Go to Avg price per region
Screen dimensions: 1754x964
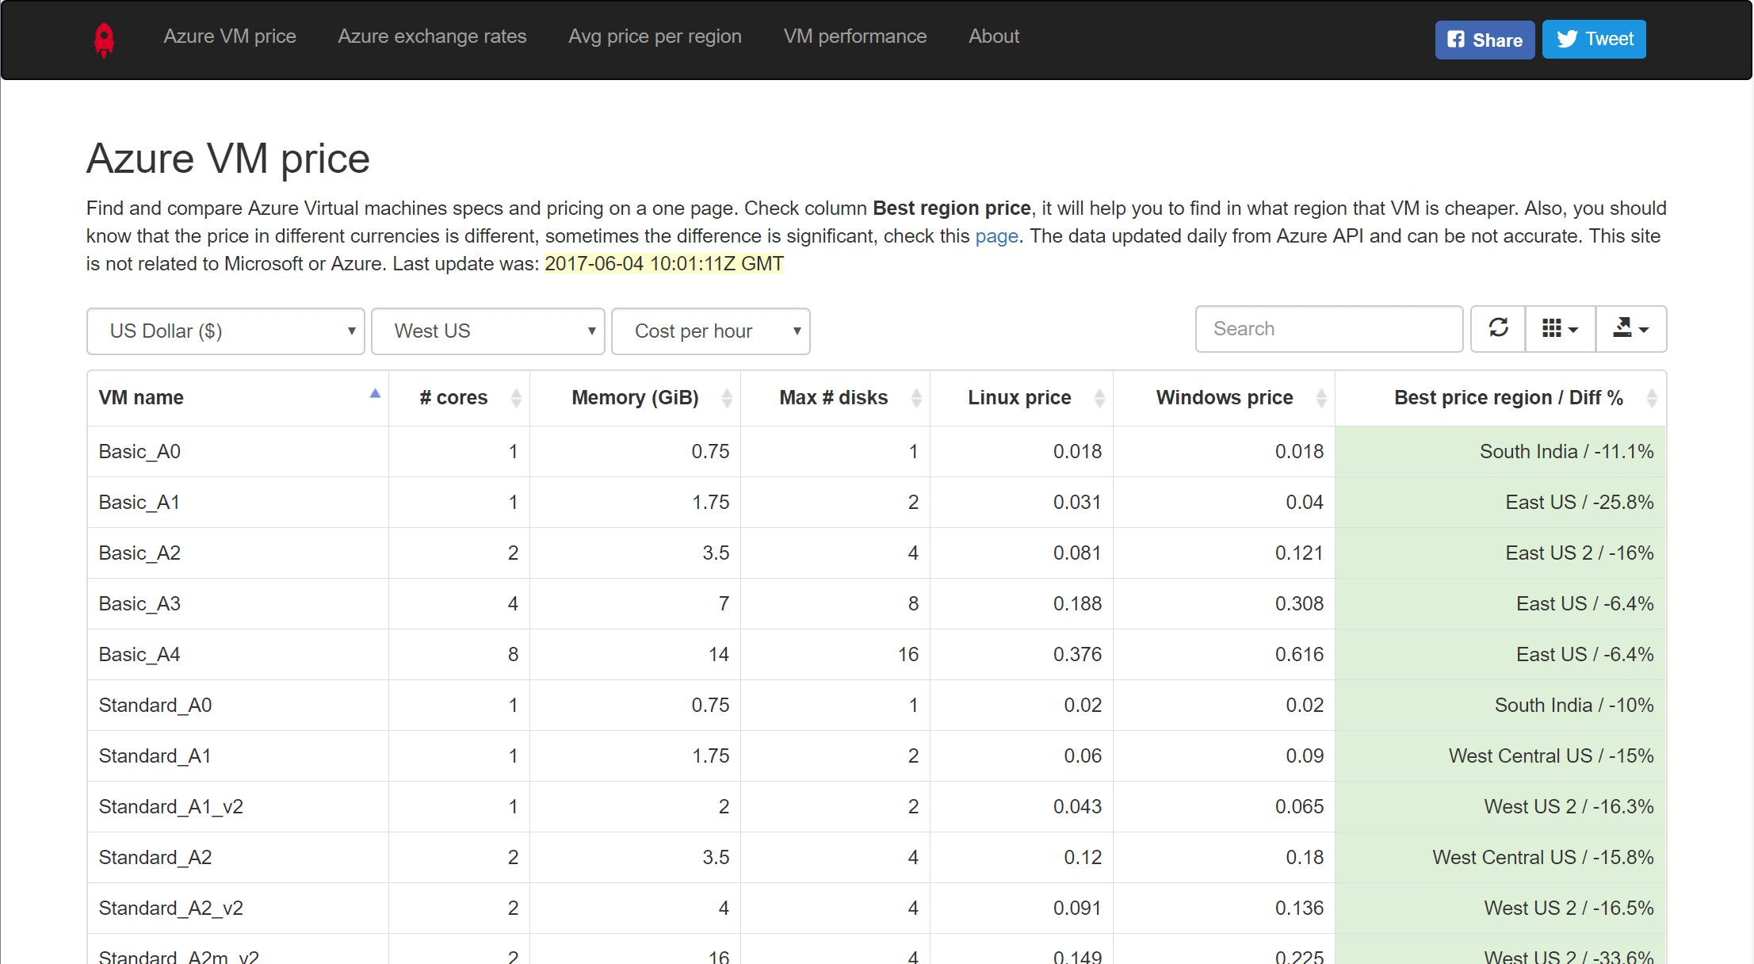pos(655,36)
